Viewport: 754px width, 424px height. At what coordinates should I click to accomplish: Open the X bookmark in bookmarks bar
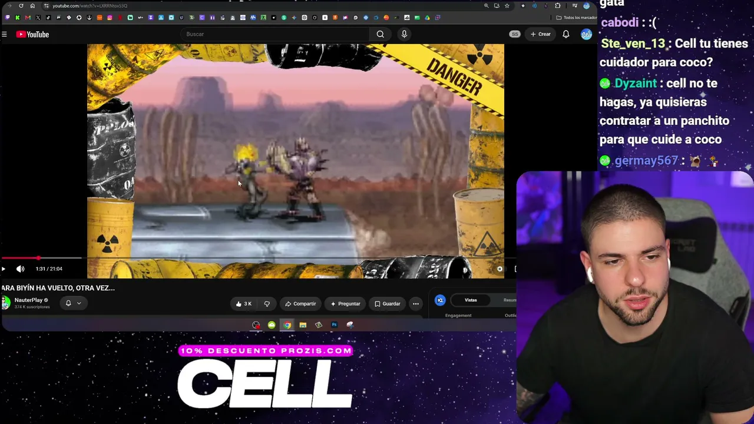point(38,18)
